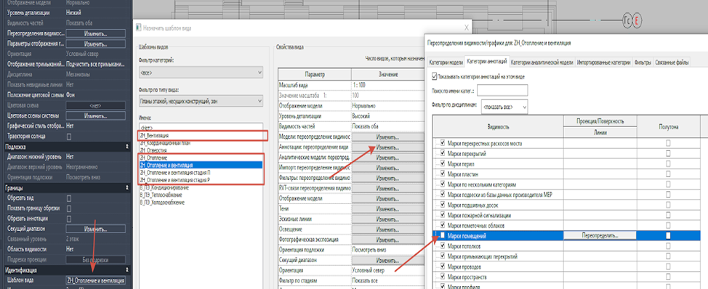Click Изменить for Фильтры: переопределение видимости

(387, 178)
